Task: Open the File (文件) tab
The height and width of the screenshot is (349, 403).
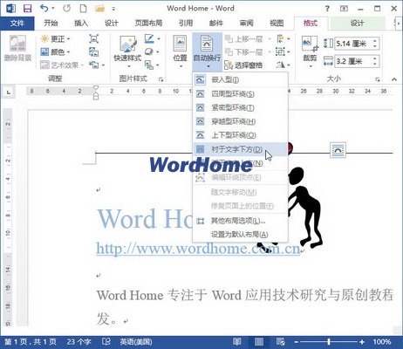Action: pos(17,23)
